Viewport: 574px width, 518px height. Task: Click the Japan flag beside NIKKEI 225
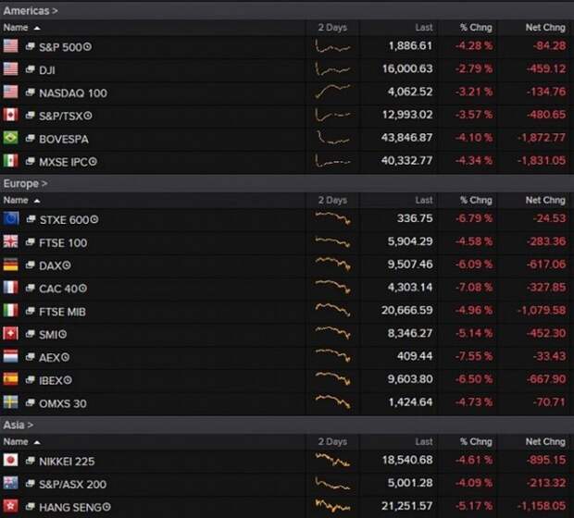point(11,461)
